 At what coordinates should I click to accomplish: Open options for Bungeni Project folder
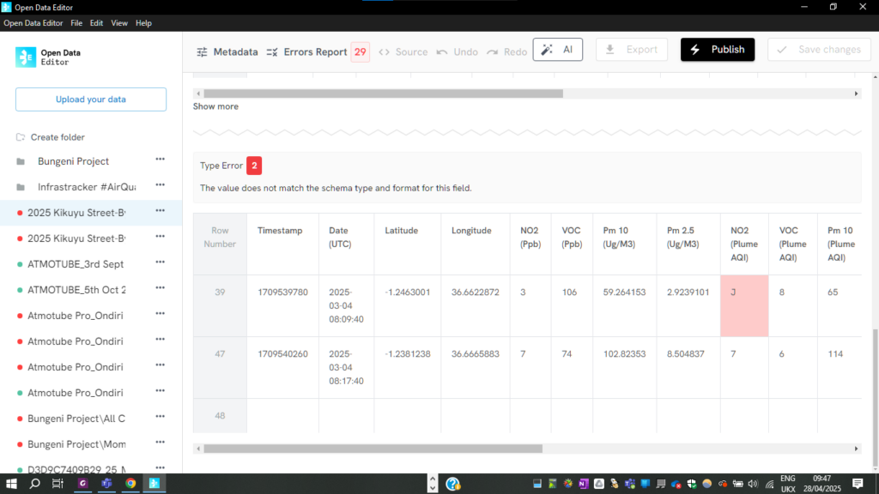(x=161, y=160)
